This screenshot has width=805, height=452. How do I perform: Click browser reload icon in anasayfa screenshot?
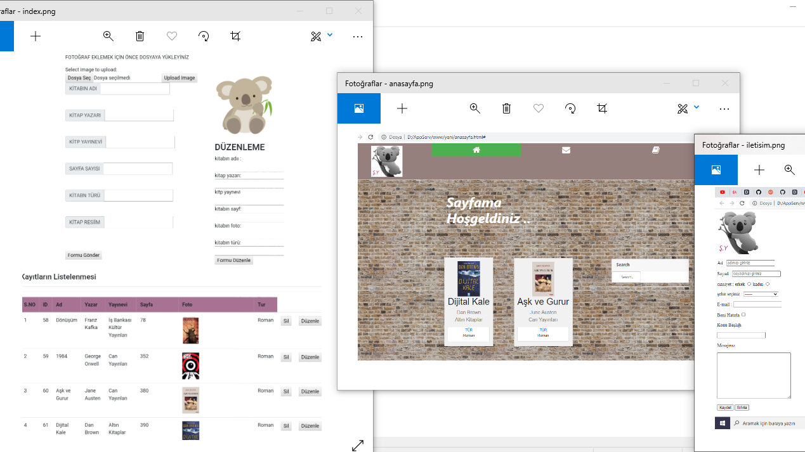tap(370, 137)
